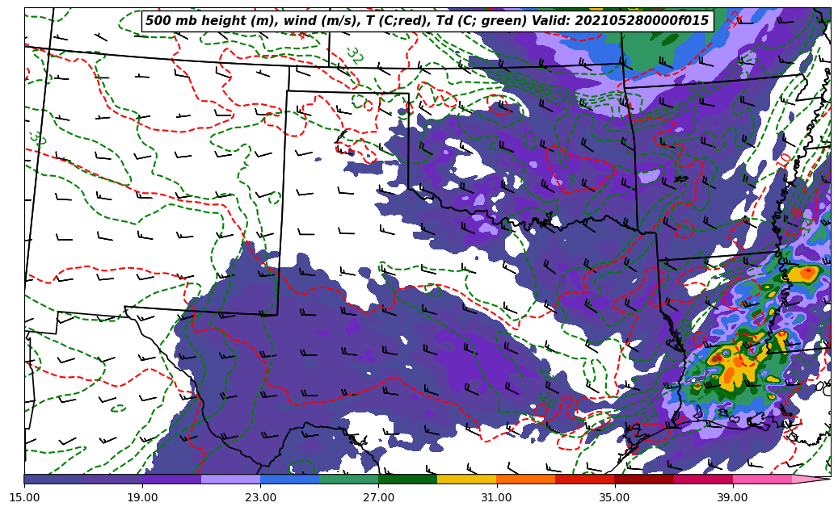Click the 39.00 colorbar tick label
This screenshot has height=511, width=838.
click(732, 498)
